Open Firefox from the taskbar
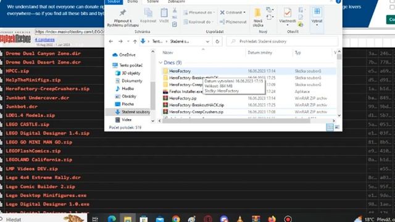 272,219
